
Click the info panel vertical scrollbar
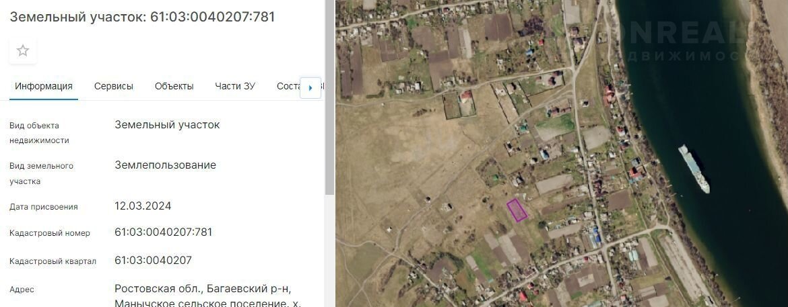[x=329, y=98]
